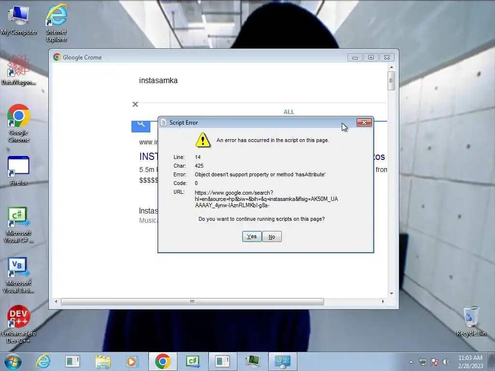The width and height of the screenshot is (495, 371).
Task: Click the vertical scrollbar up arrow
Action: tap(392, 67)
